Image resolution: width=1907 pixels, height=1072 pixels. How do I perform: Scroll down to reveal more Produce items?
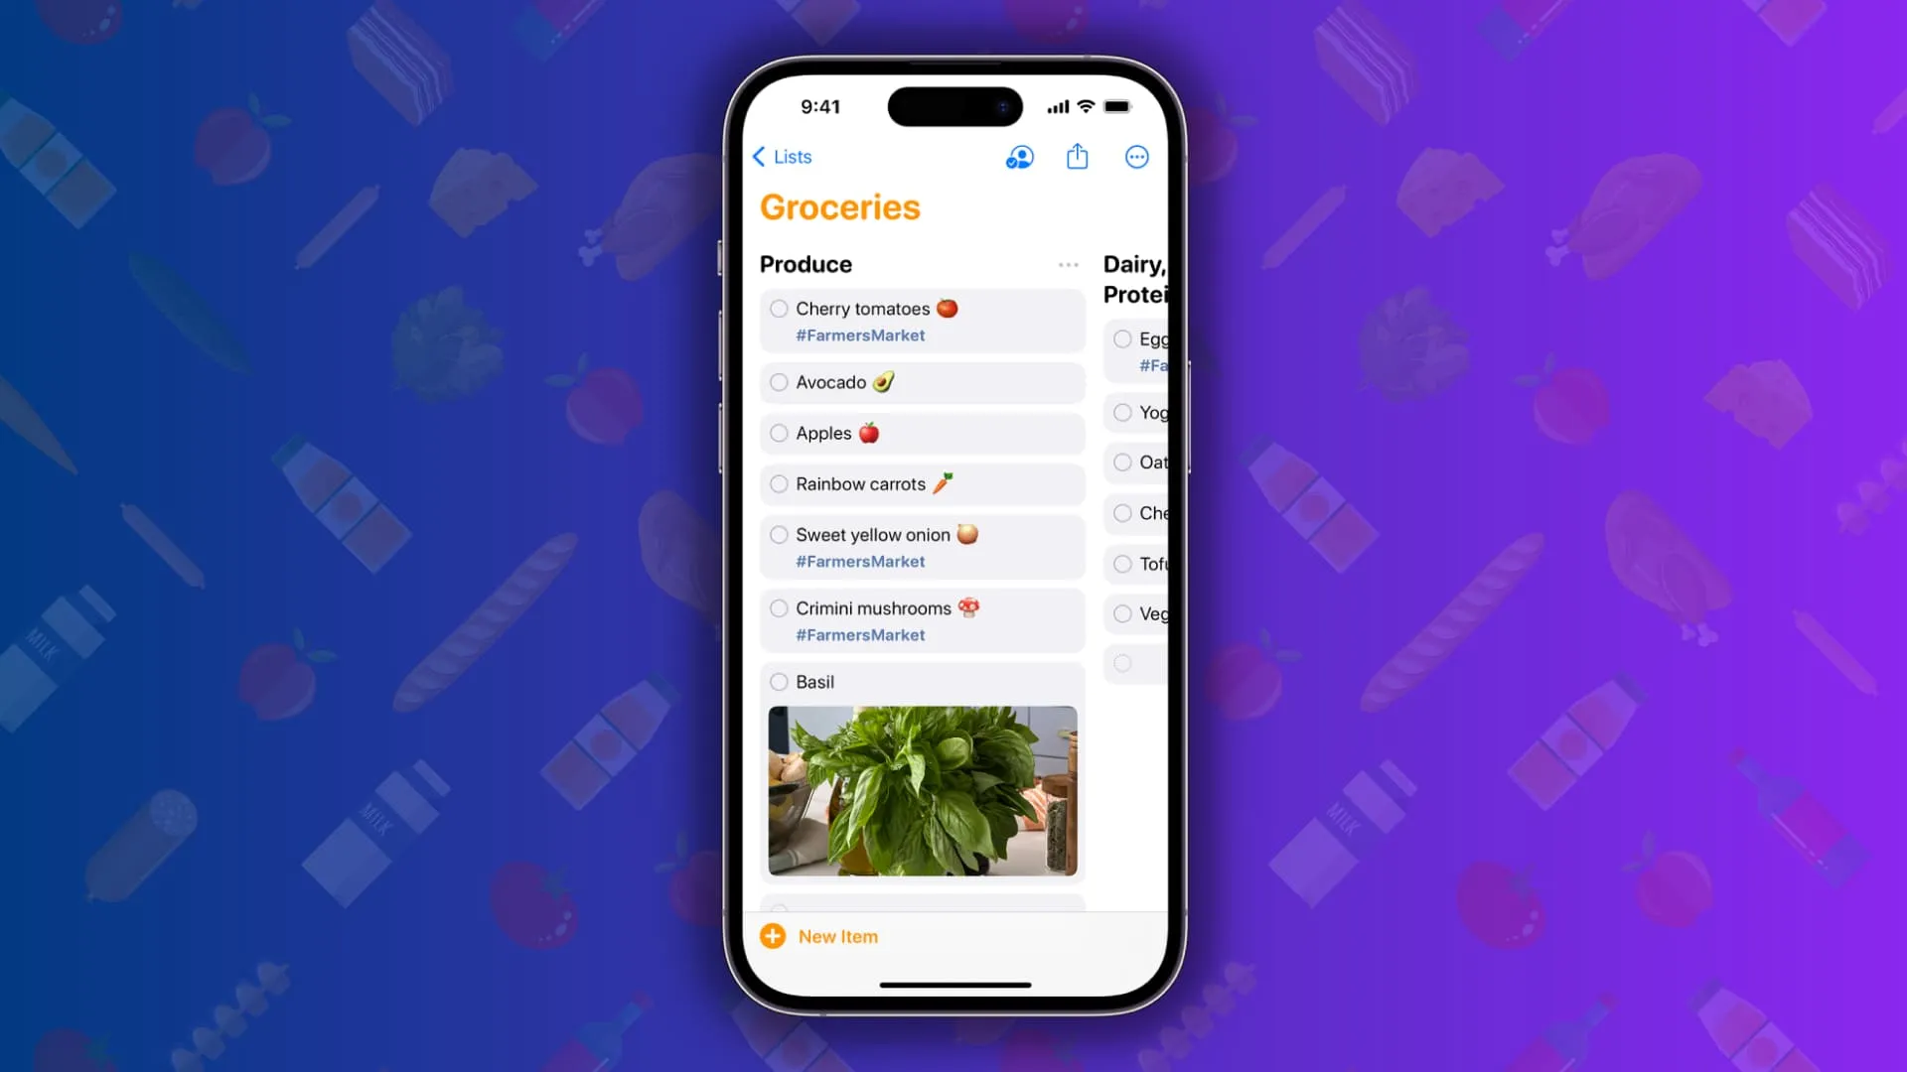coord(924,589)
